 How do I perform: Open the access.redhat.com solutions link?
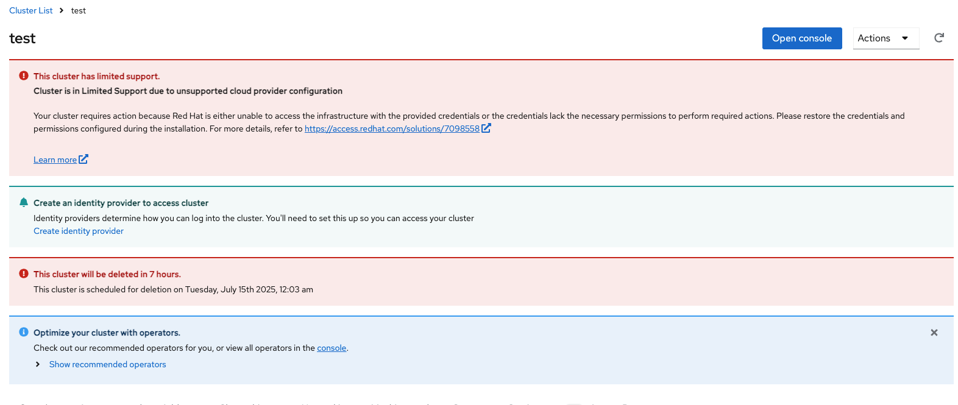[392, 129]
